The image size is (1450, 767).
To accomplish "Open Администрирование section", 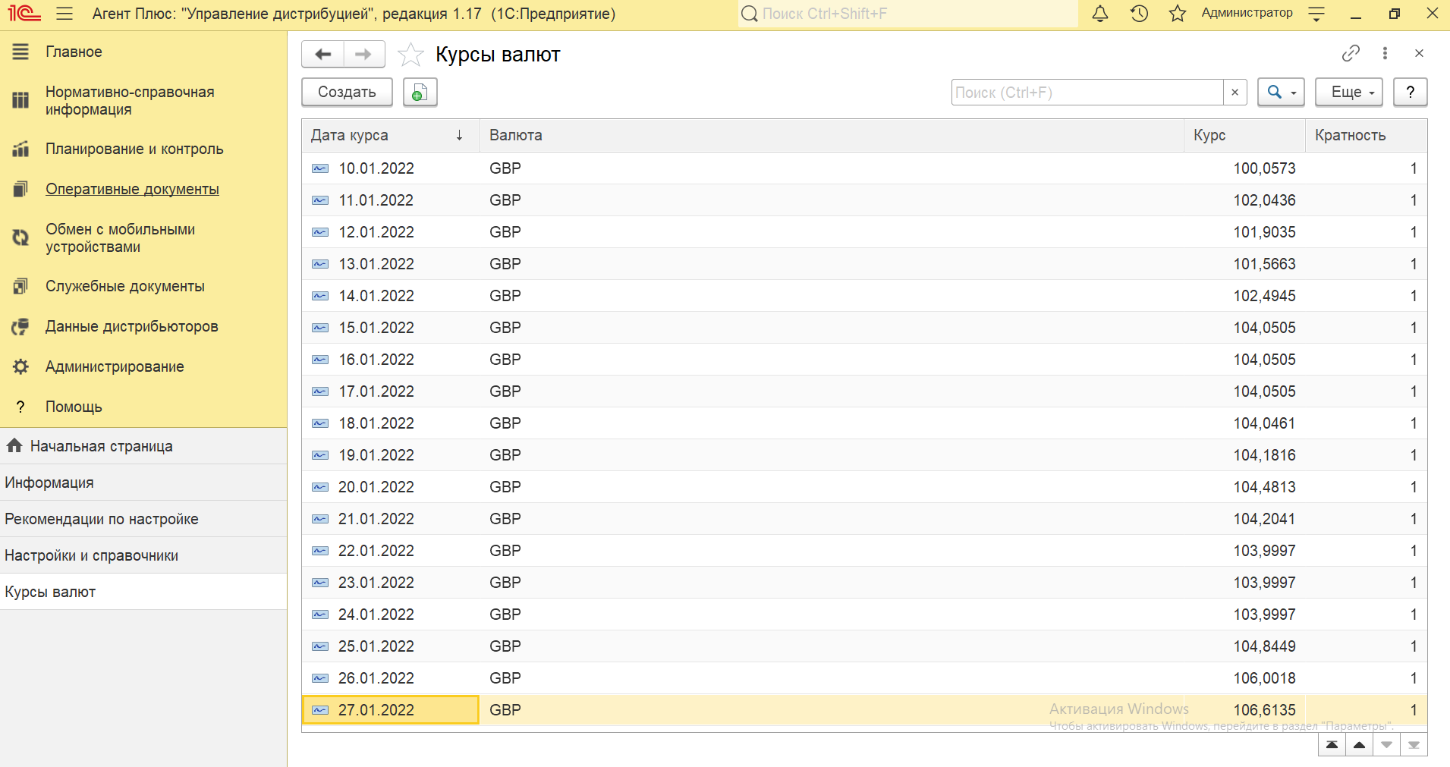I will pyautogui.click(x=115, y=367).
